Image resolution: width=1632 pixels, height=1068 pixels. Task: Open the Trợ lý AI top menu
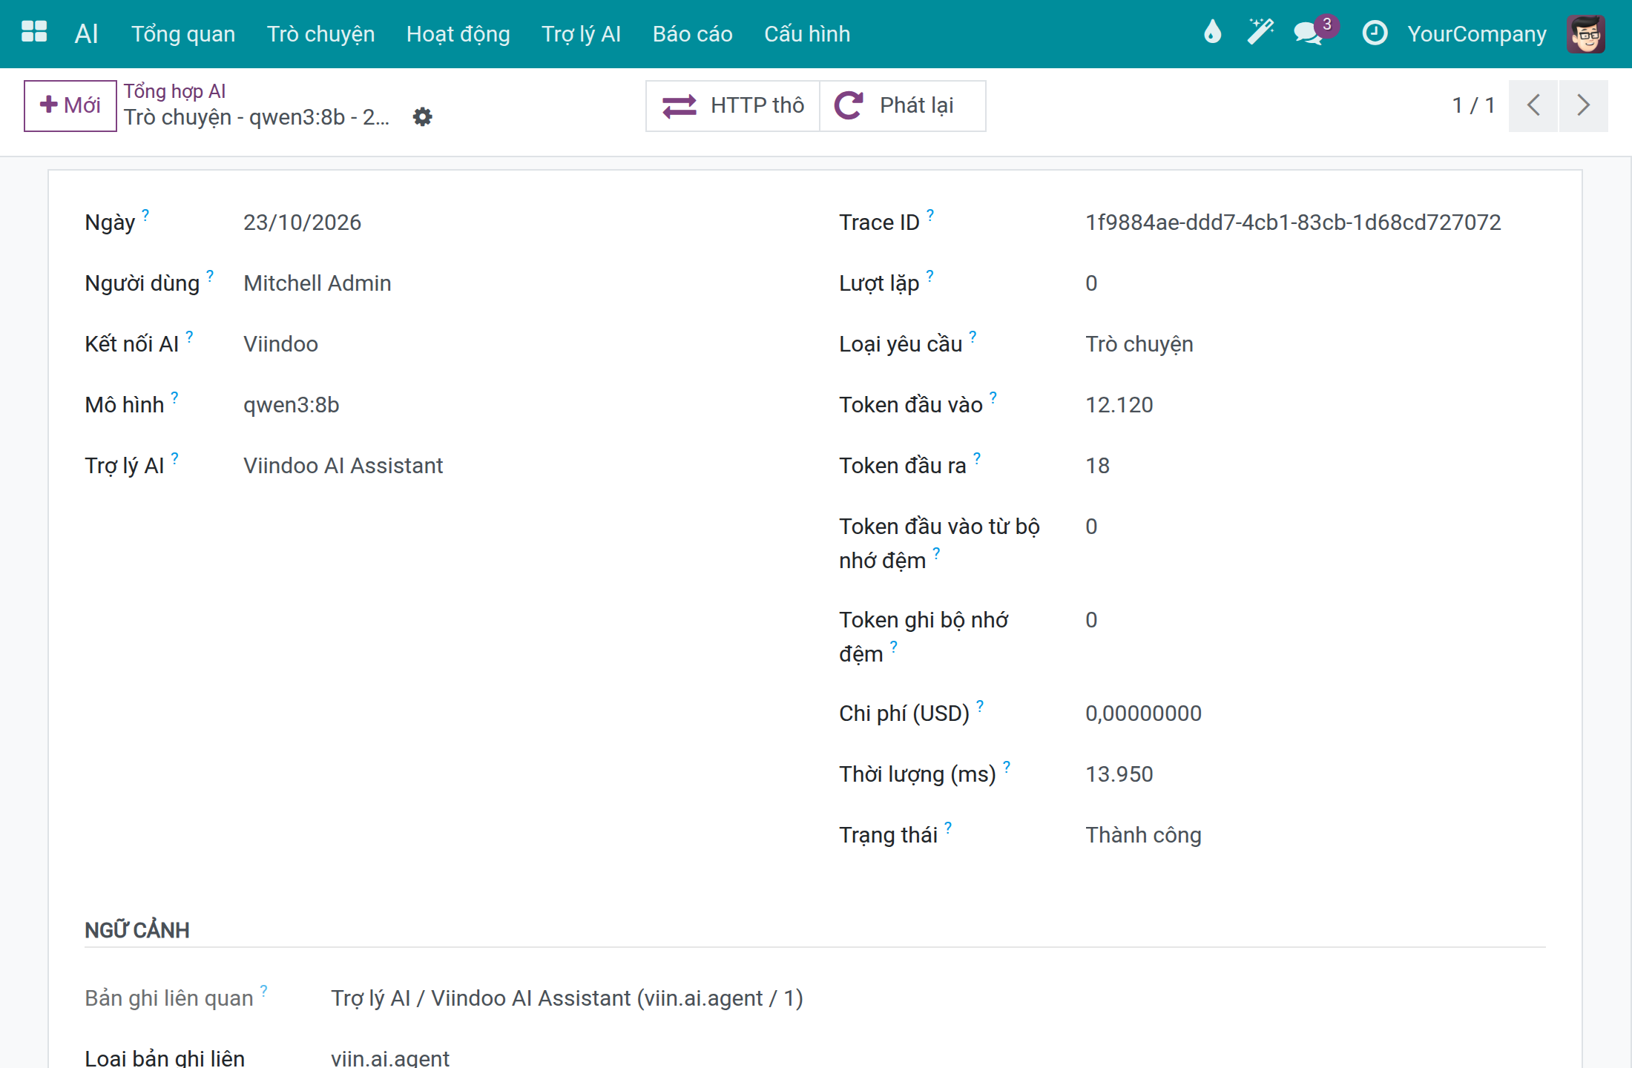(x=581, y=33)
